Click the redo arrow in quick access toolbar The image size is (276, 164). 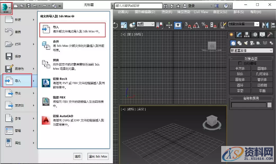click(44, 6)
